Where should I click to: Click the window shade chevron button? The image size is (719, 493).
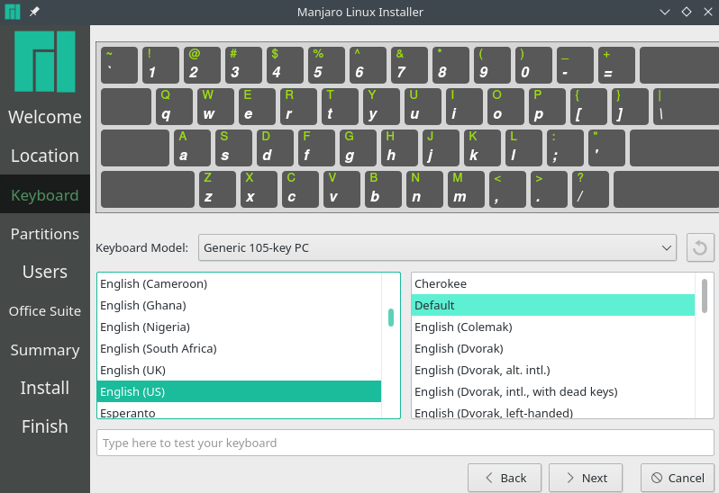(x=665, y=12)
